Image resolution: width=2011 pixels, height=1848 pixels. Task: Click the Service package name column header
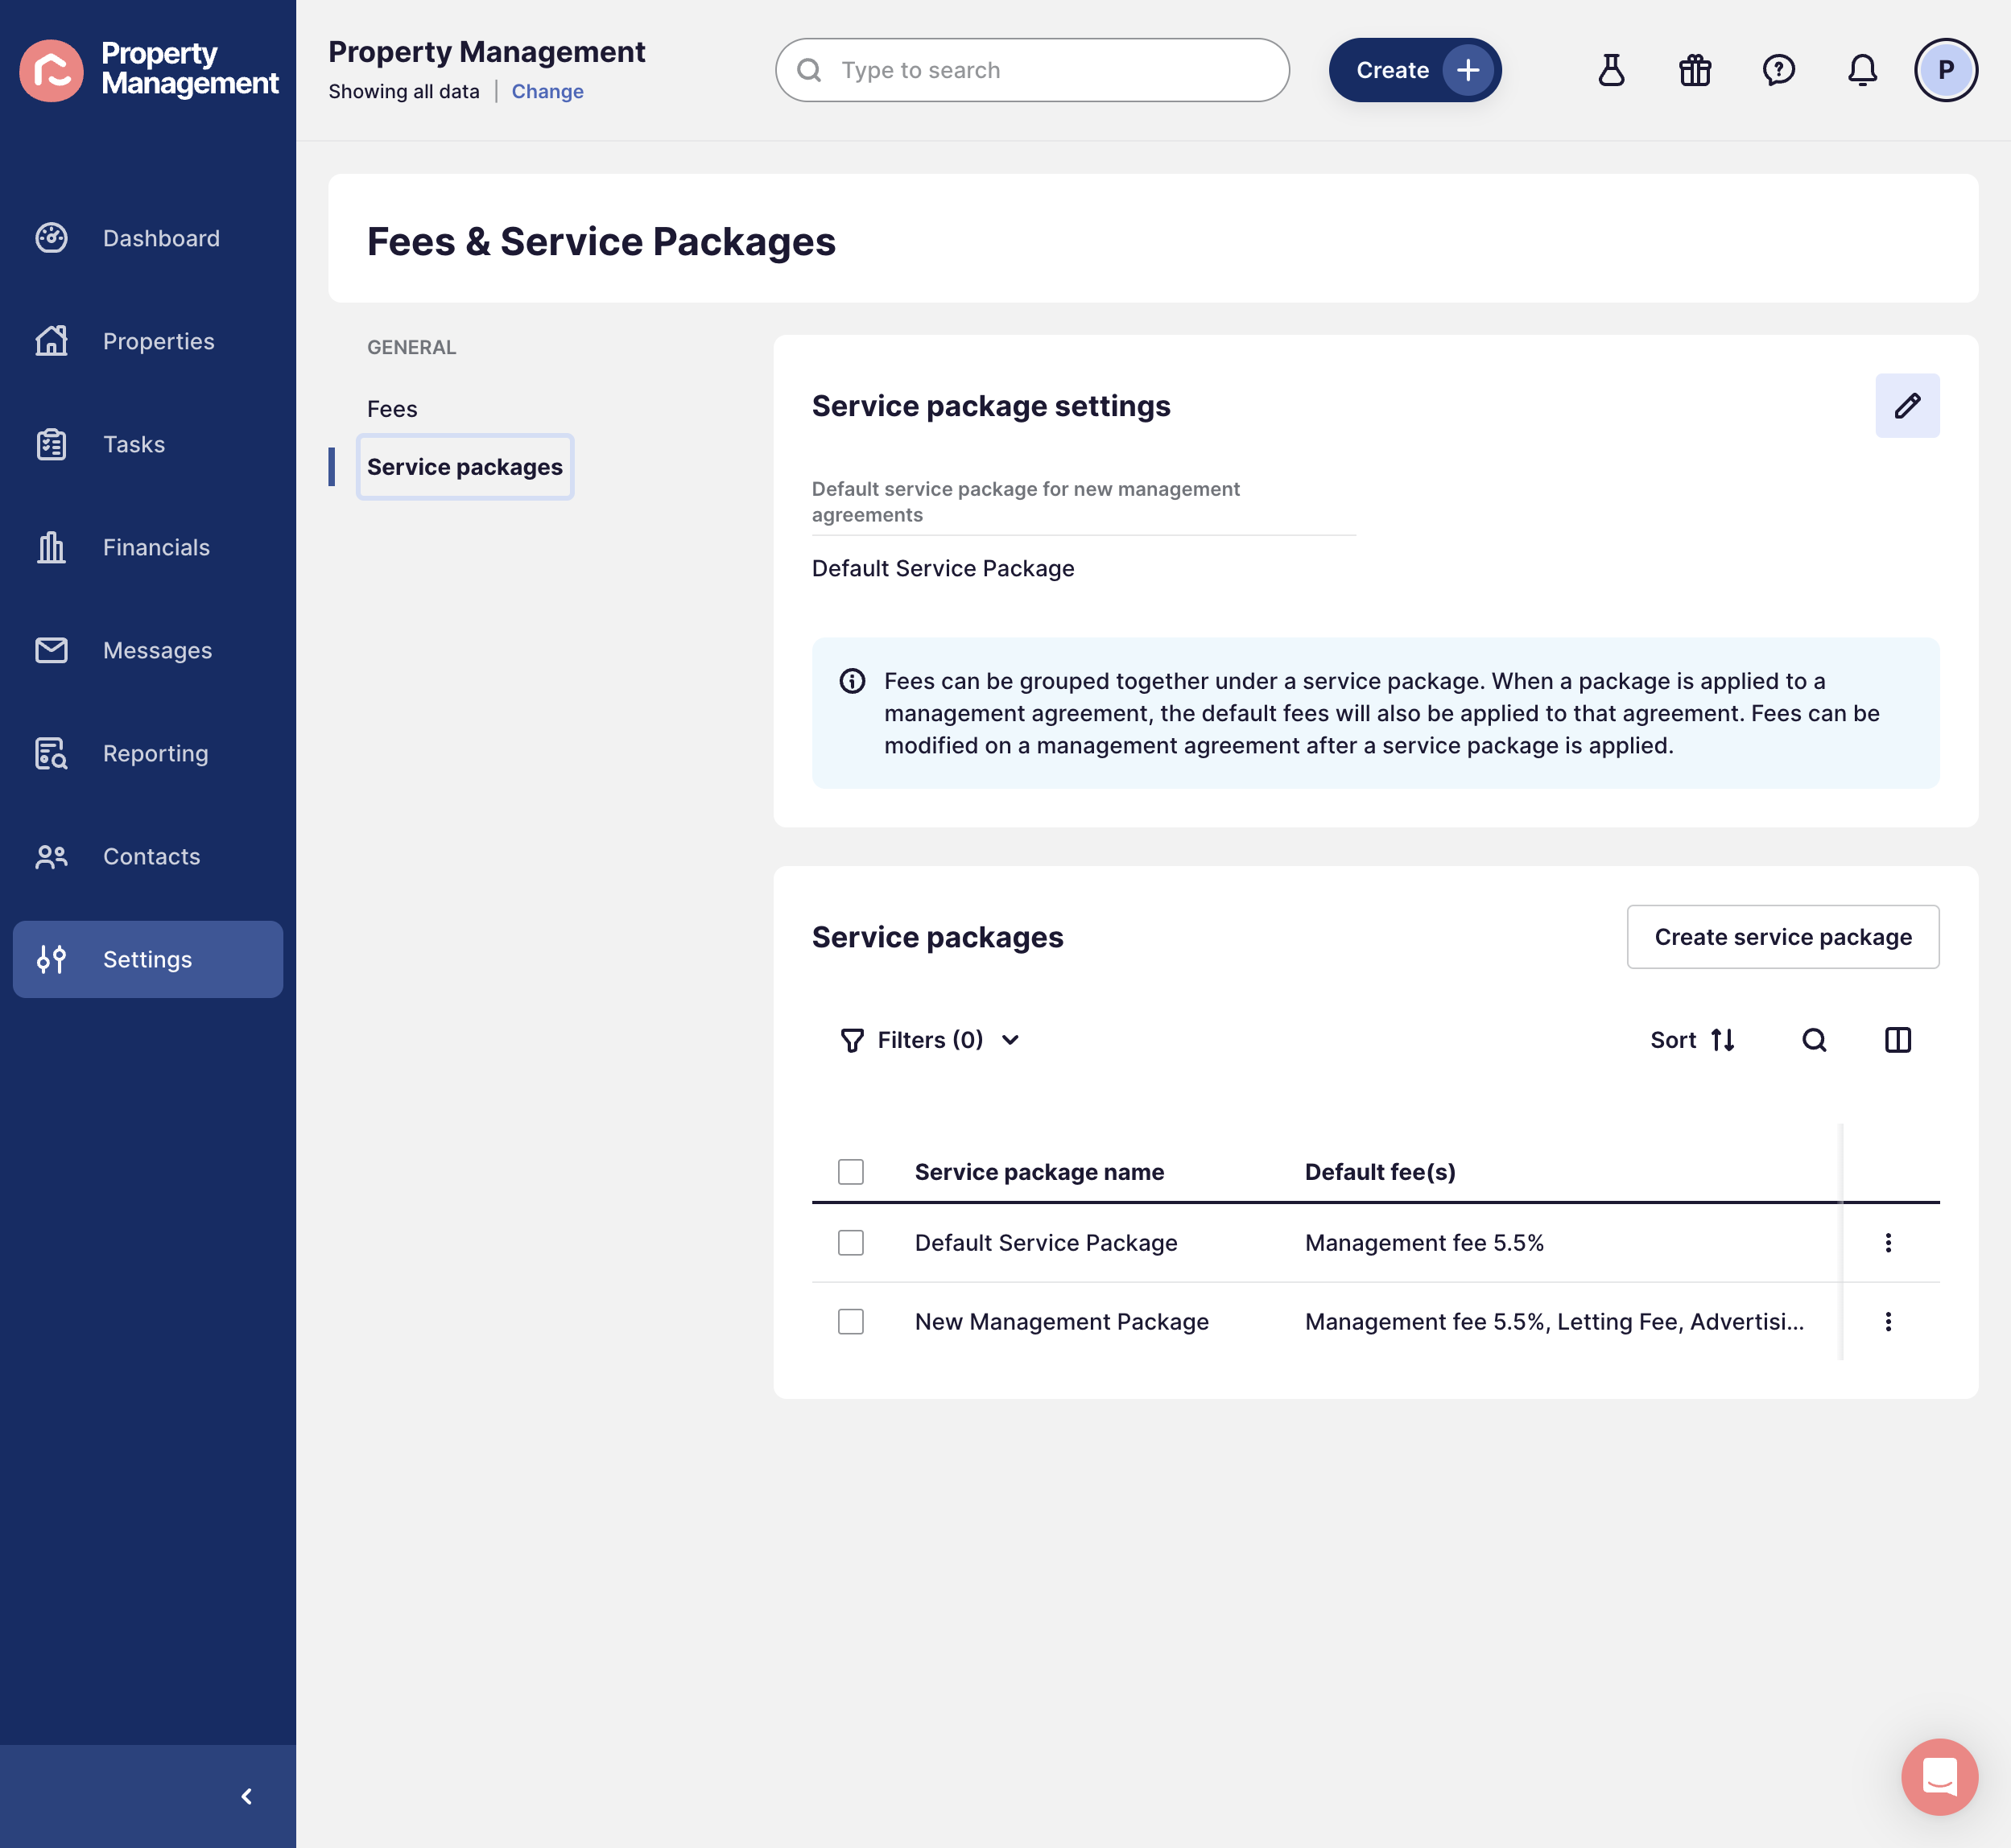click(1039, 1172)
